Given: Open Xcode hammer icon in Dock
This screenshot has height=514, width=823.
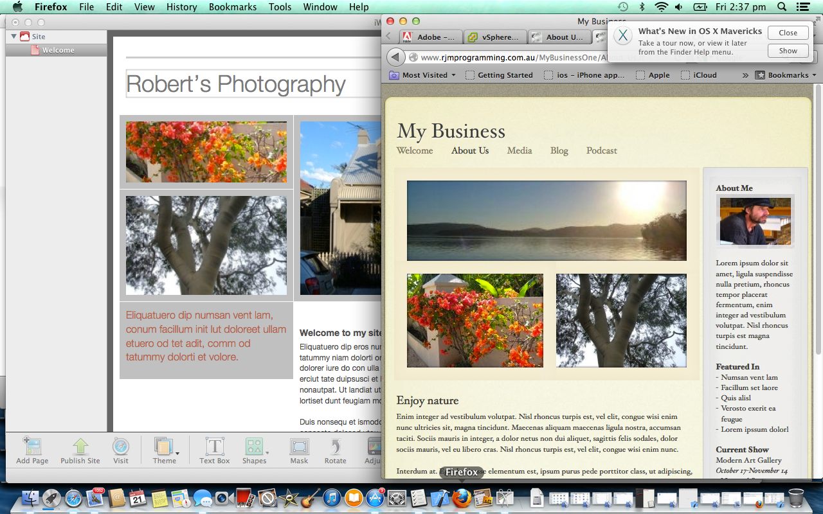Looking at the screenshot, I should click(440, 497).
